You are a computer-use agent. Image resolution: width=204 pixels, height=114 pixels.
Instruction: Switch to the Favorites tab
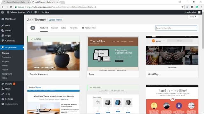74,28
